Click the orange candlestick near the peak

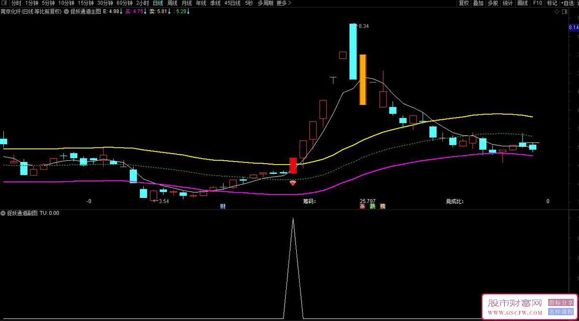tap(363, 80)
